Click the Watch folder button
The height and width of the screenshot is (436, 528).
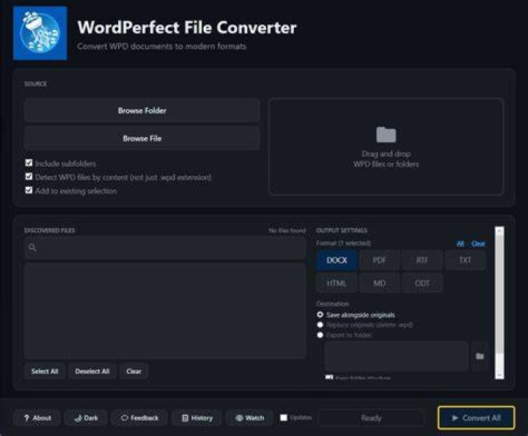[x=249, y=418]
